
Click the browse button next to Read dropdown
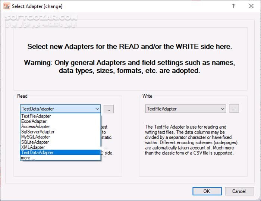pos(109,109)
